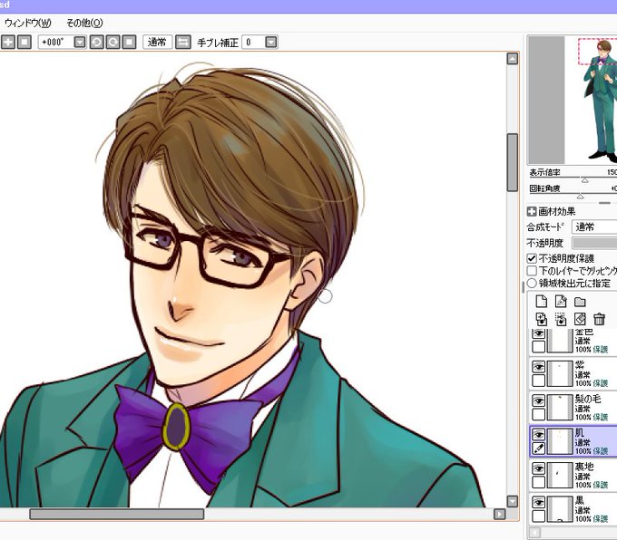Screen dimensions: 617x540
Task: Select the 肌 layer thumbnail
Action: [x=560, y=441]
